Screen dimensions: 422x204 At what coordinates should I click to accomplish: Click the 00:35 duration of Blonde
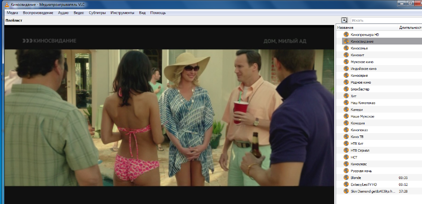(x=403, y=178)
